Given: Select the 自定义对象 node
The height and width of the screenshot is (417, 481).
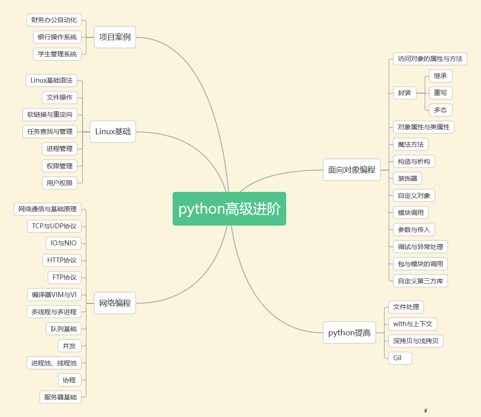Looking at the screenshot, I should tap(414, 196).
